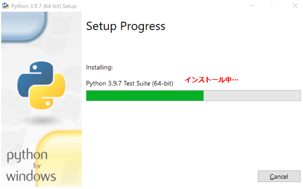The height and width of the screenshot is (189, 303).
Task: Close the Python 3.9.7 Setup window
Action: pyautogui.click(x=295, y=6)
